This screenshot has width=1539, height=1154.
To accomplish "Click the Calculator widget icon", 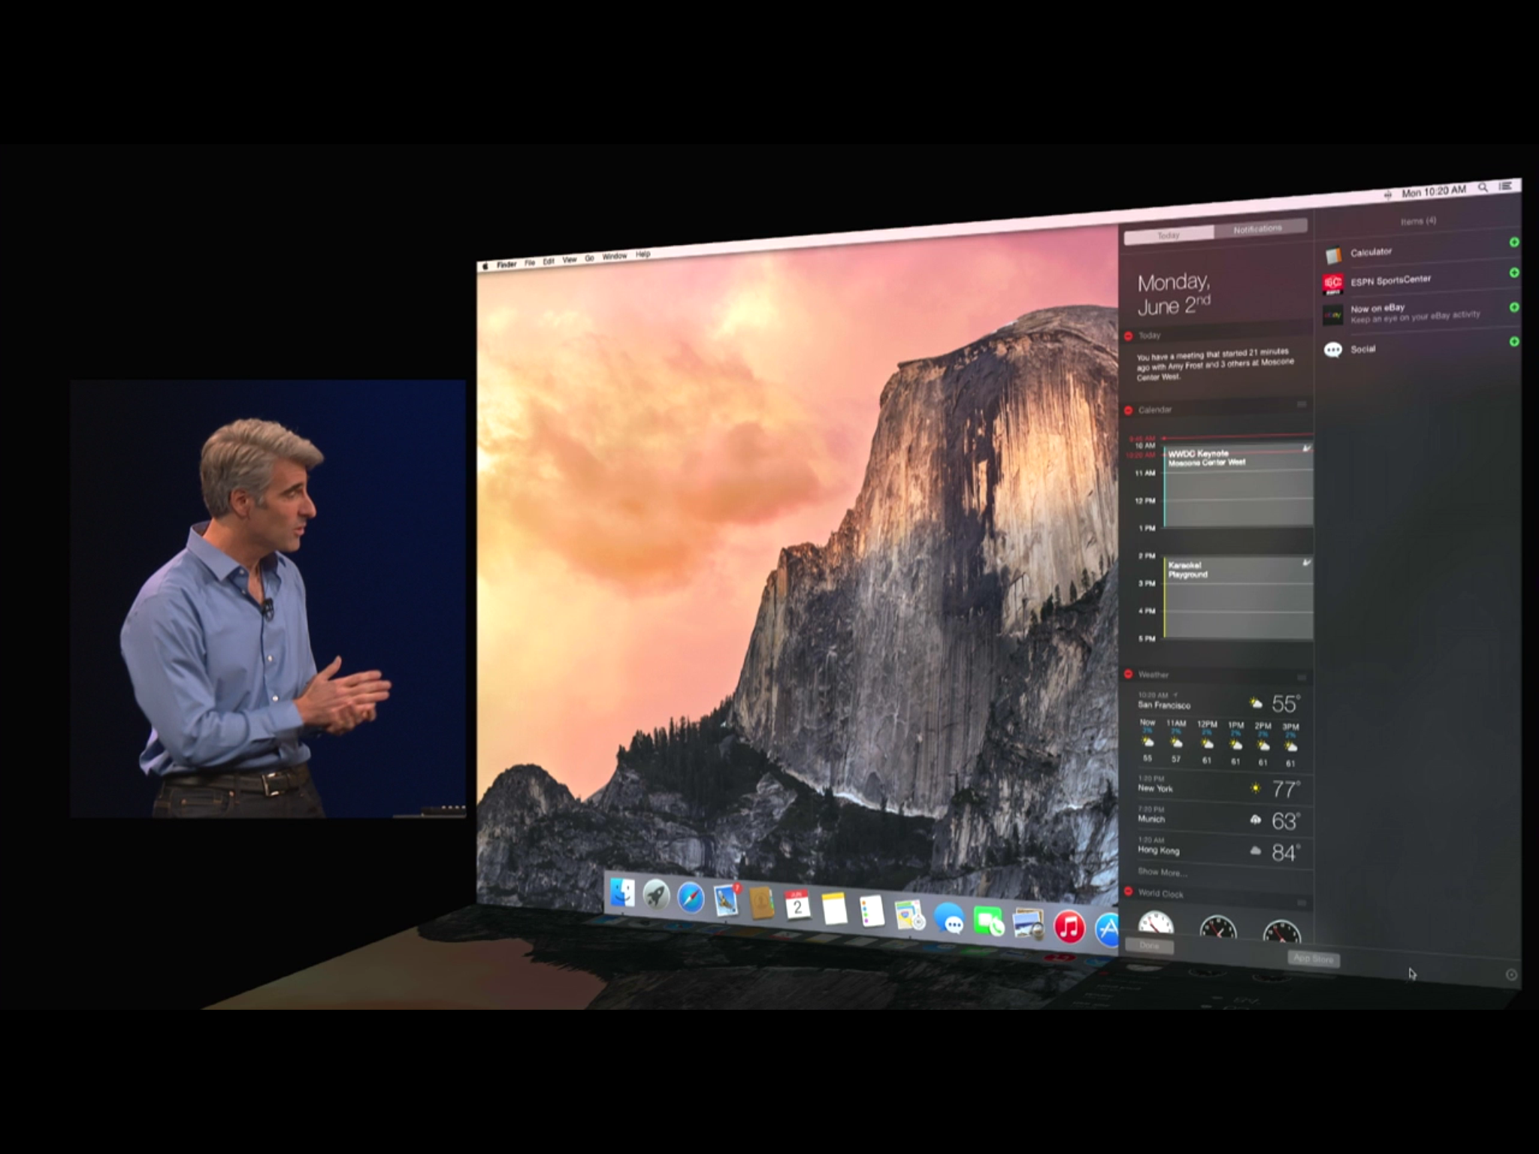I will click(1333, 255).
